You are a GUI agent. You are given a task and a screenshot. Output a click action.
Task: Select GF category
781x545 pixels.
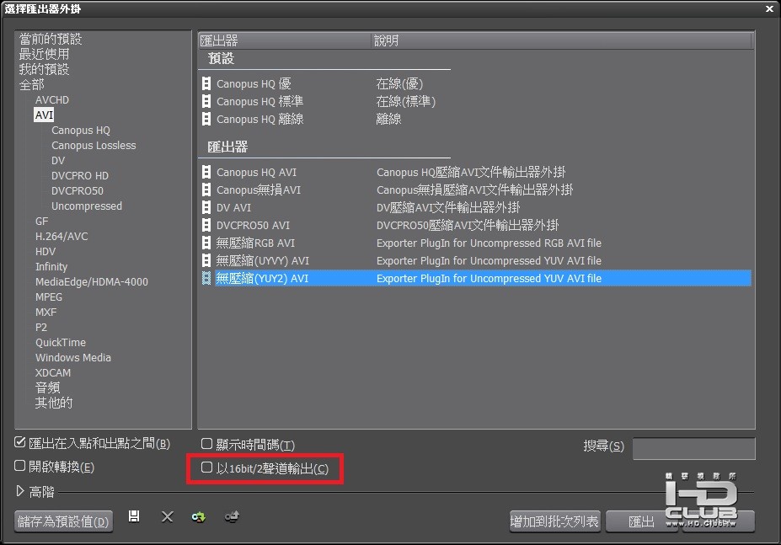[x=42, y=222]
